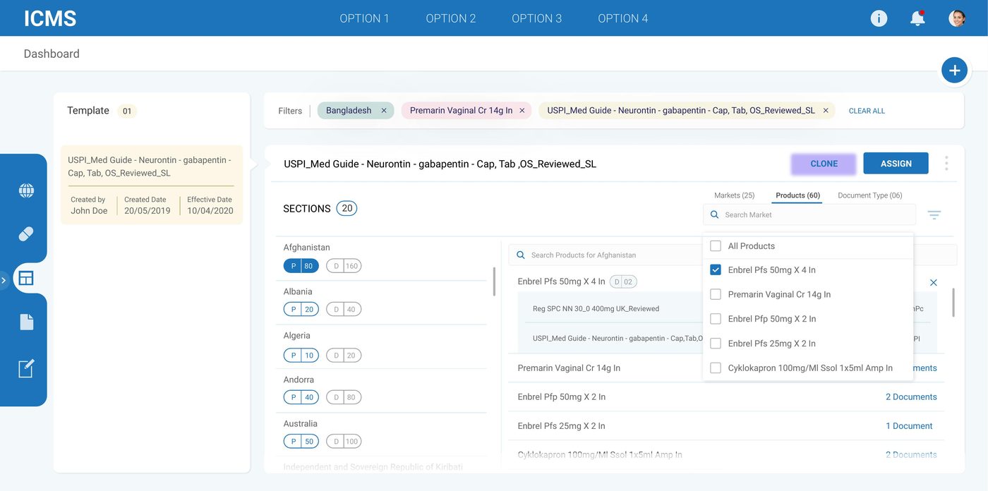Check Enbrel Pfp 50mg X 2 In option
988x491 pixels.
click(x=716, y=319)
